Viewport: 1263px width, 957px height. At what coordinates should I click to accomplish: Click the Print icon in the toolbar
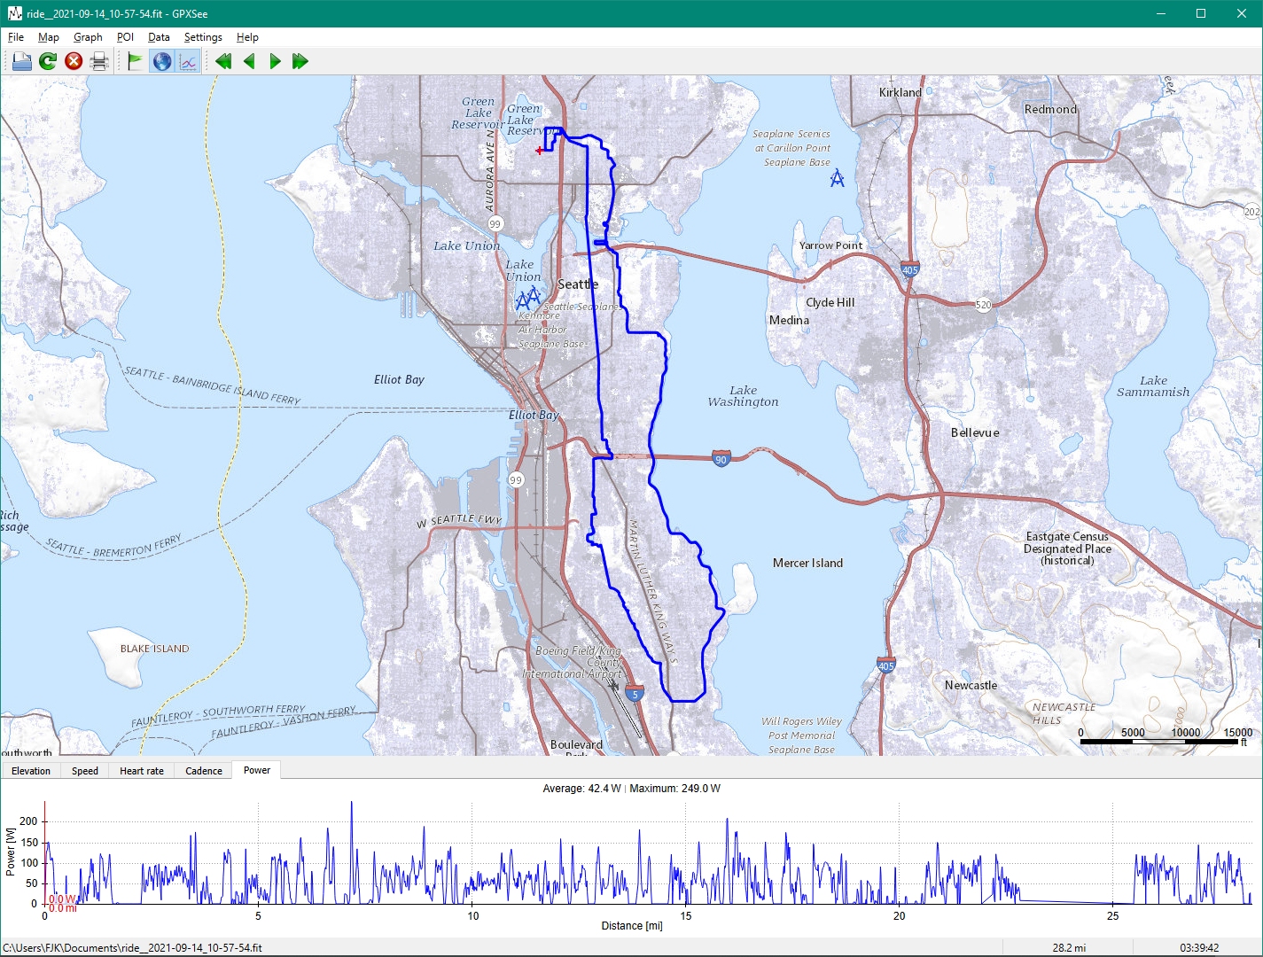tap(99, 61)
